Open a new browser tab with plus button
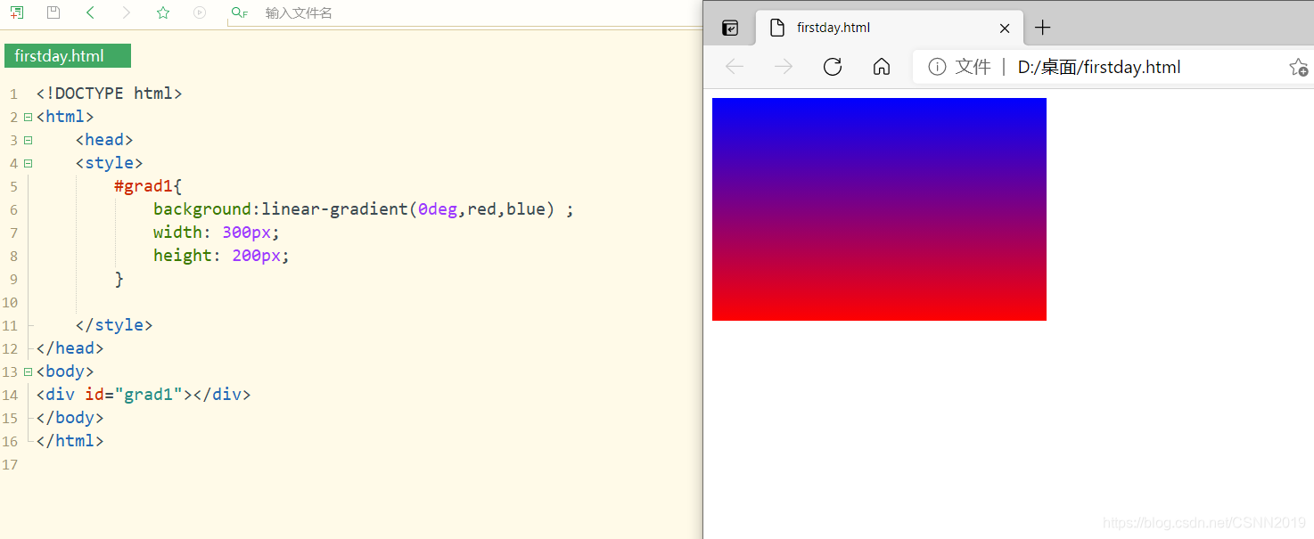Viewport: 1314px width, 539px height. 1042,28
